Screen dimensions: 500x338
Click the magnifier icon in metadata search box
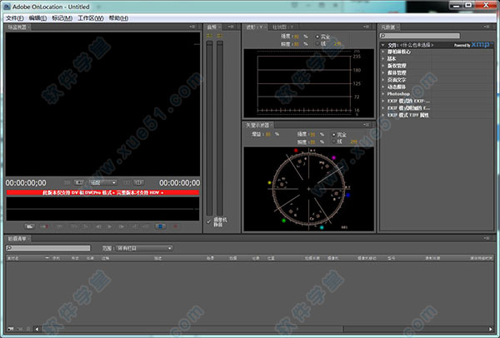(x=383, y=36)
